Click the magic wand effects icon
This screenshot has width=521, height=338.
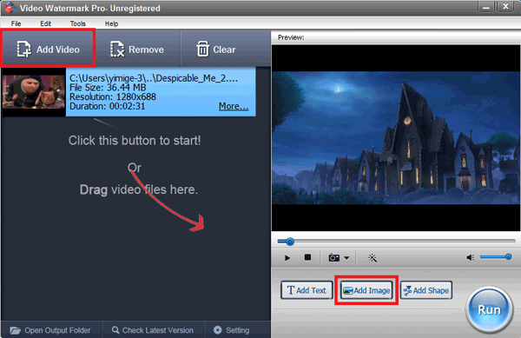pos(373,257)
